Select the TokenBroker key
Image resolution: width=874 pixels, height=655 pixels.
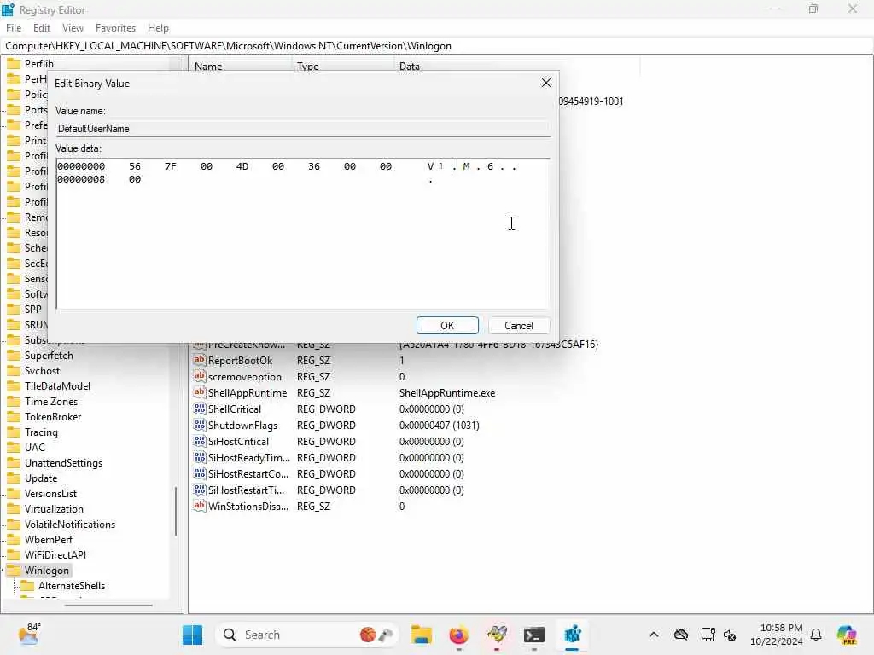53,416
